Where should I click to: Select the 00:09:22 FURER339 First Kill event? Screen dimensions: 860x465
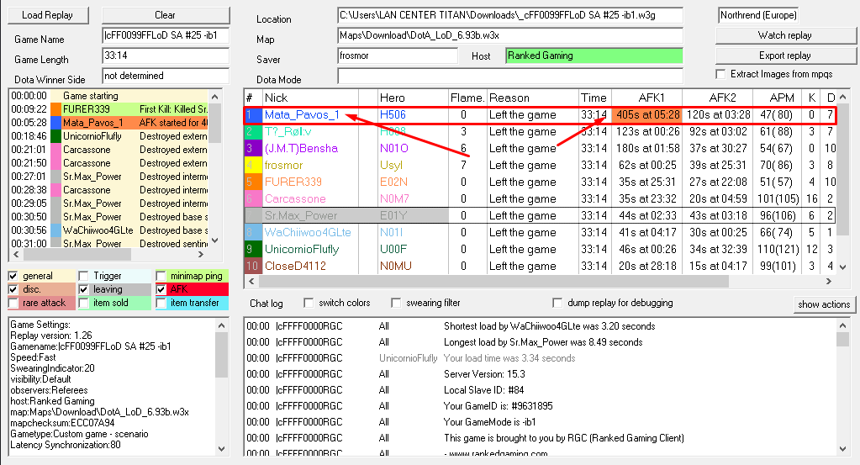(109, 109)
